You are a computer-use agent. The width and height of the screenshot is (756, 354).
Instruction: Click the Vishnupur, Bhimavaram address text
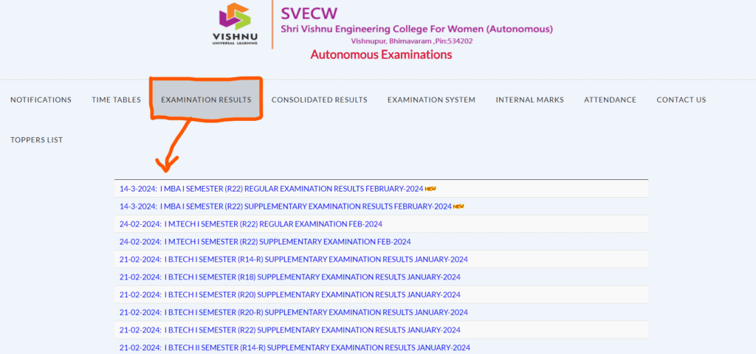click(412, 41)
